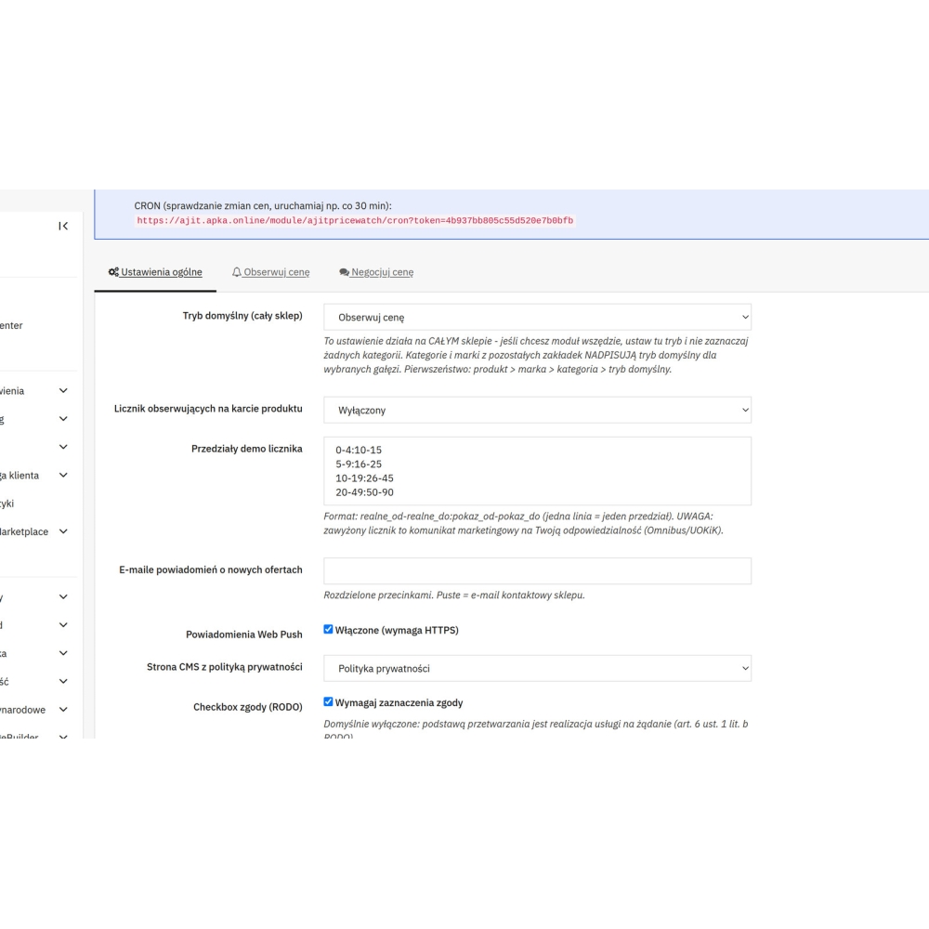Expand the Marketplace sidebar chevron
Image resolution: width=929 pixels, height=929 pixels.
tap(63, 531)
